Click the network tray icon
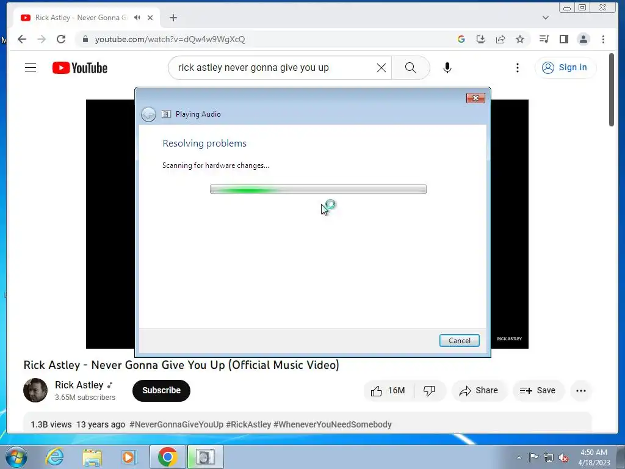625x469 pixels. pyautogui.click(x=549, y=457)
